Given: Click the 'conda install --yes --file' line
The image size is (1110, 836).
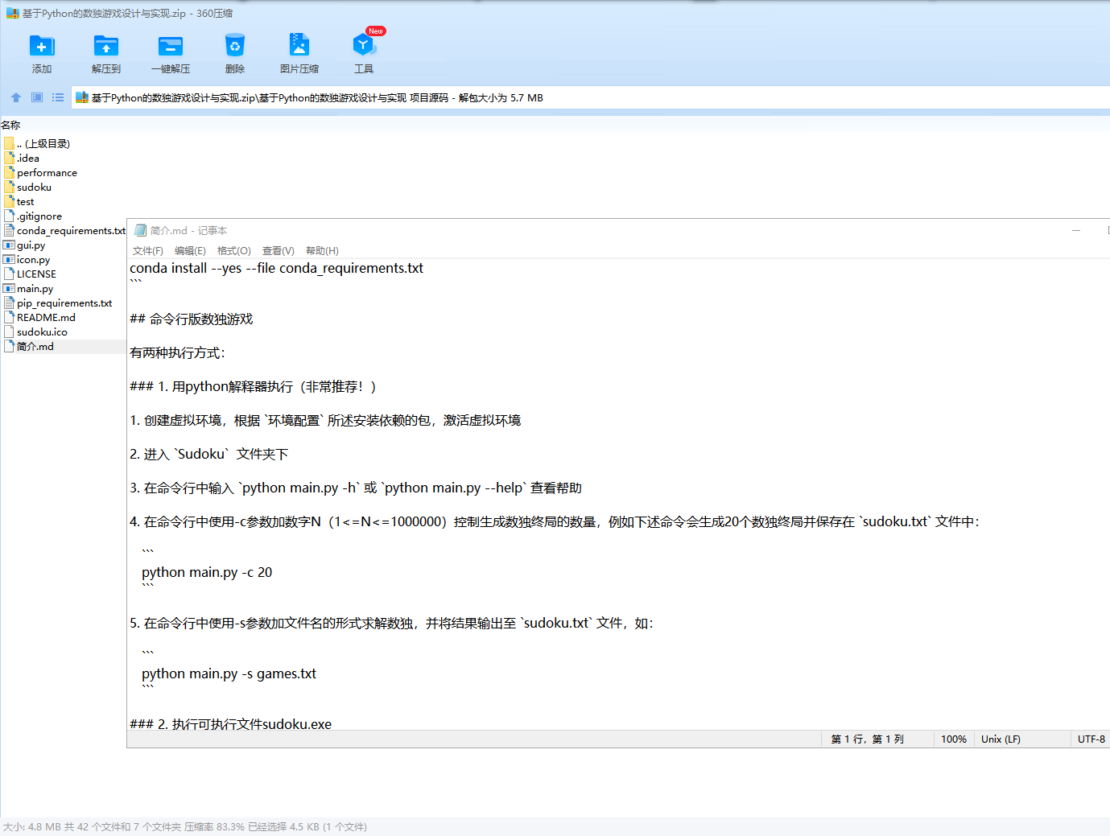Looking at the screenshot, I should click(277, 268).
